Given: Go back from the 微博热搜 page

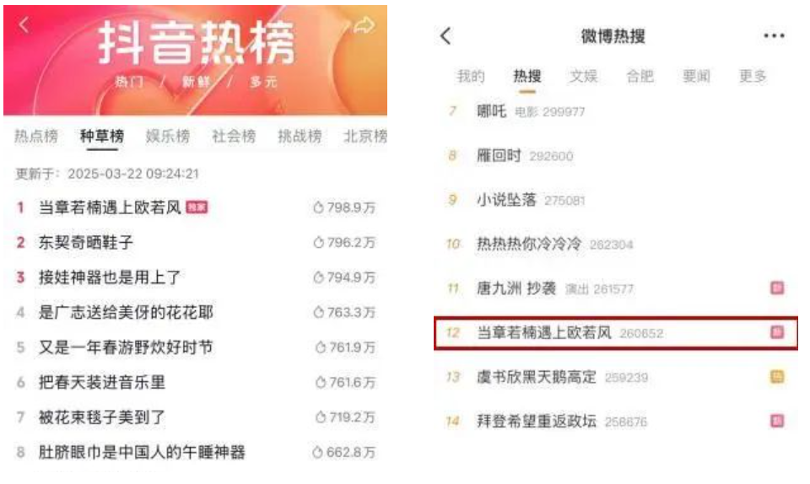Looking at the screenshot, I should click(445, 35).
